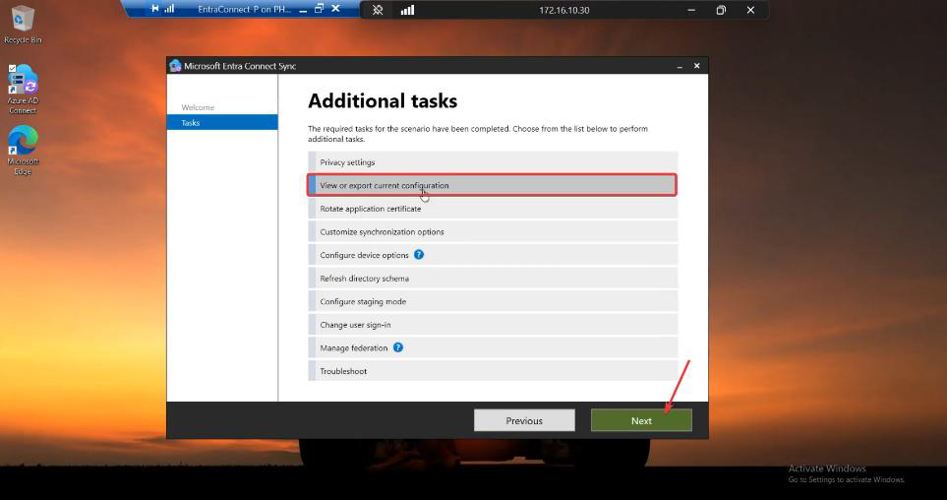This screenshot has height=500, width=947.
Task: Open the Tasks step in the sidebar
Action: pos(222,123)
